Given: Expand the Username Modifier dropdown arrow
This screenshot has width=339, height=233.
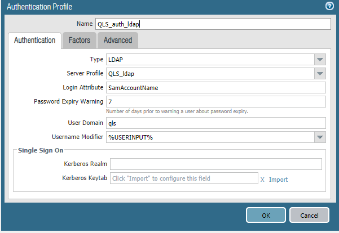Looking at the screenshot, I should click(320, 137).
